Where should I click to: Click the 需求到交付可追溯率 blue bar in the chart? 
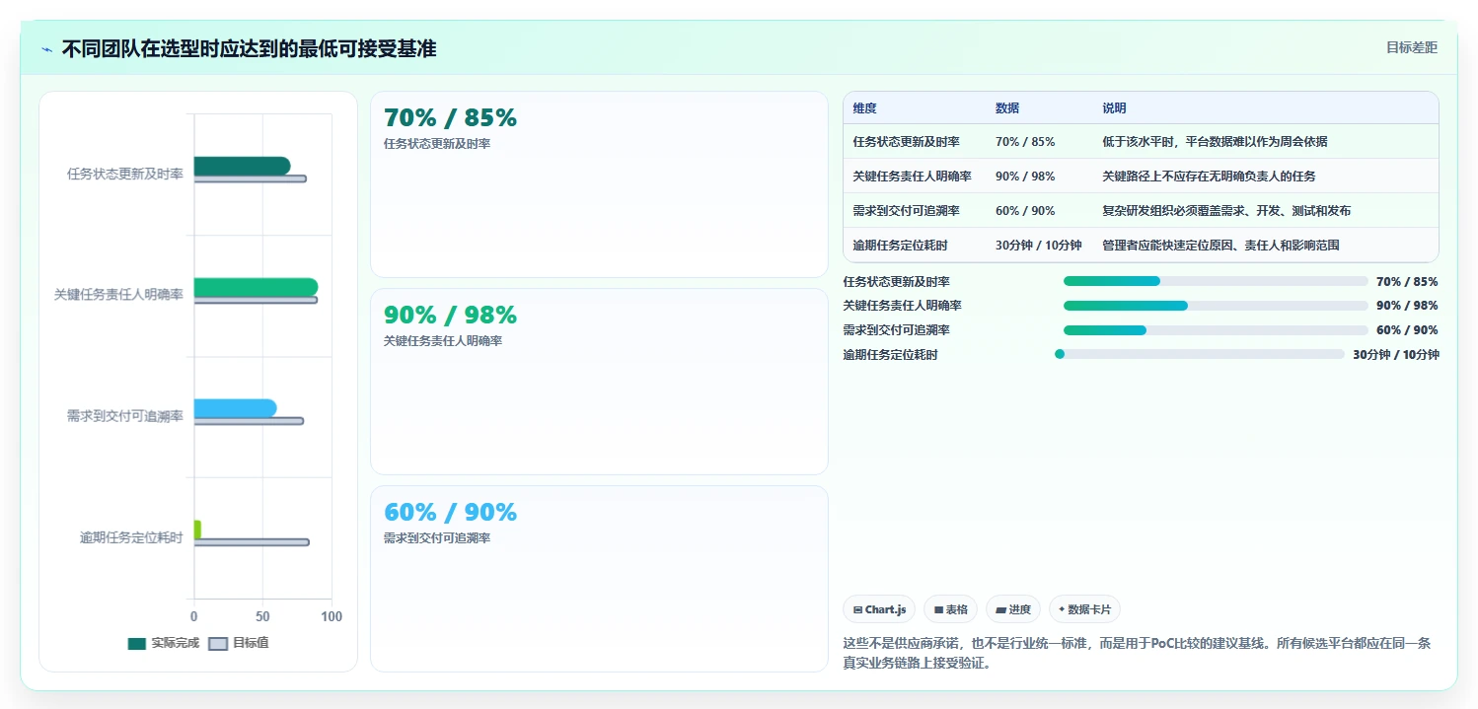pos(235,408)
